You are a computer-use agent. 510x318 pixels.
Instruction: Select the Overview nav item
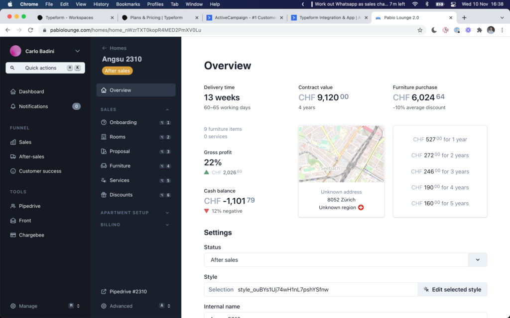[135, 90]
